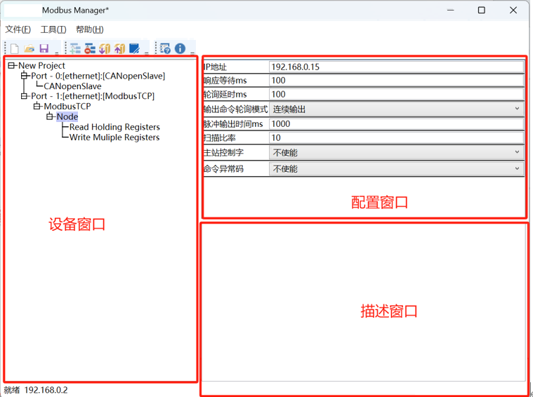Image resolution: width=533 pixels, height=397 pixels.
Task: Open the 文件(F) menu
Action: pos(18,30)
